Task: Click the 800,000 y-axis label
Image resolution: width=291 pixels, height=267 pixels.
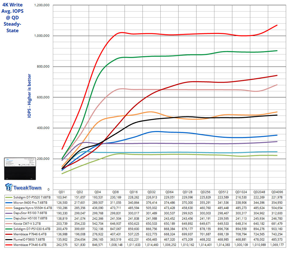Action: click(43, 67)
